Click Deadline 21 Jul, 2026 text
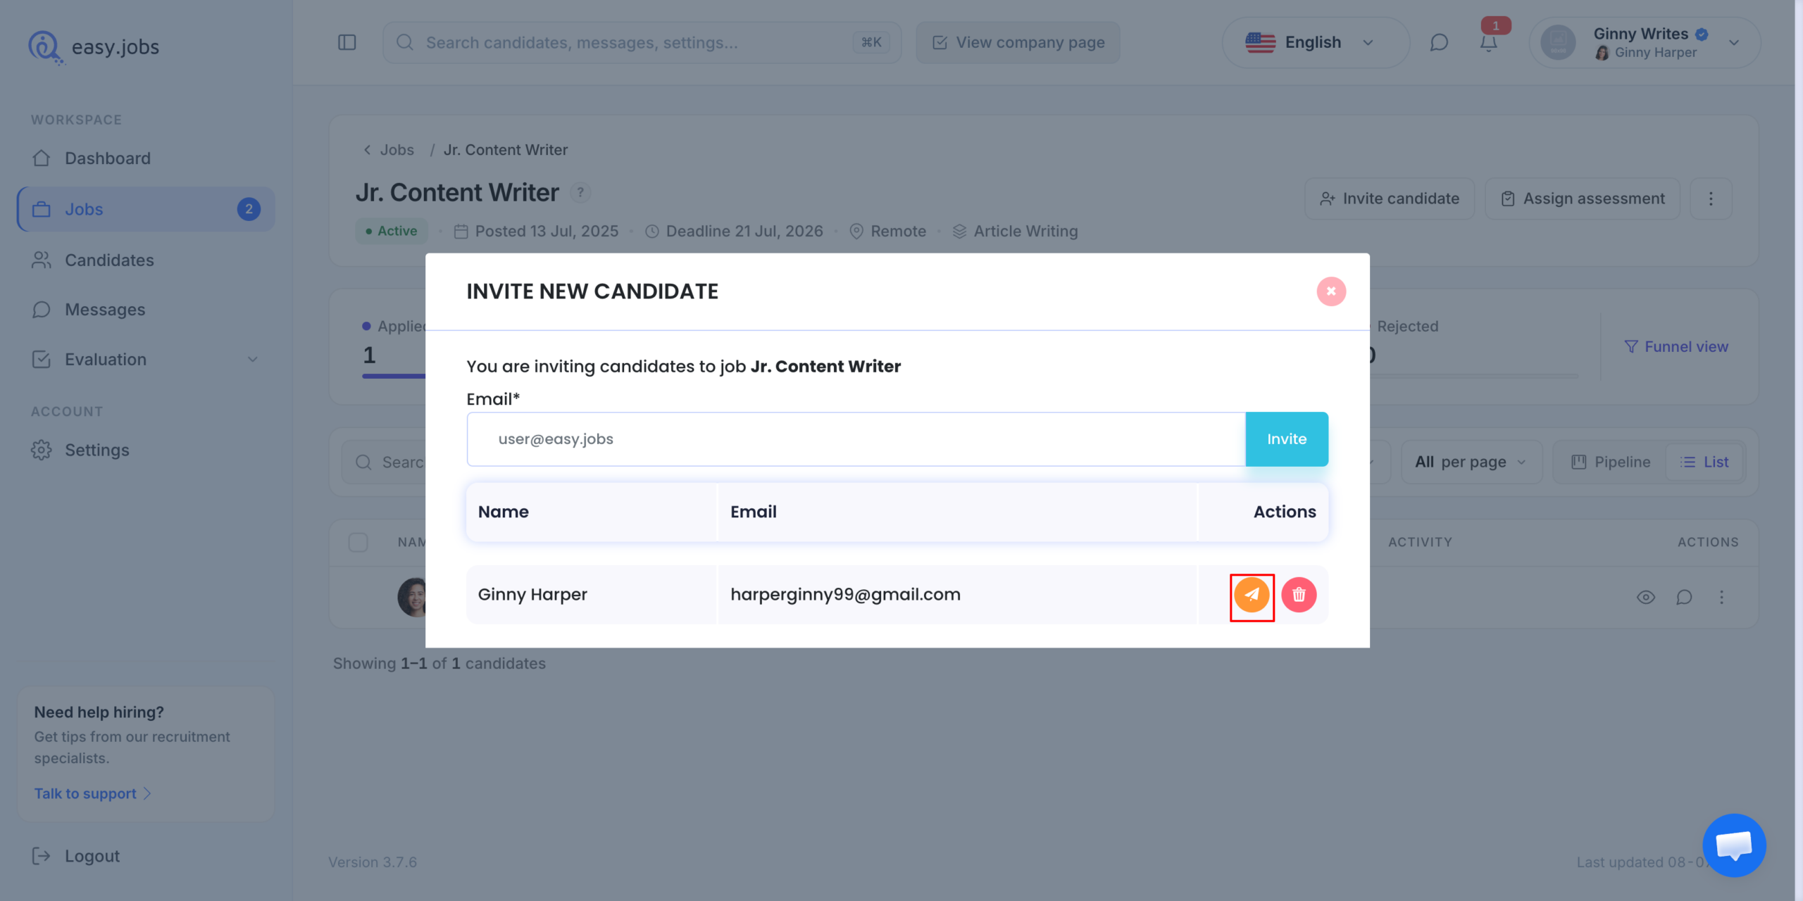Image resolution: width=1803 pixels, height=901 pixels. pos(744,231)
